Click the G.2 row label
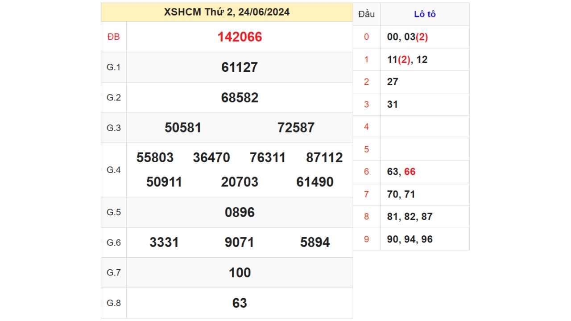 tap(114, 98)
